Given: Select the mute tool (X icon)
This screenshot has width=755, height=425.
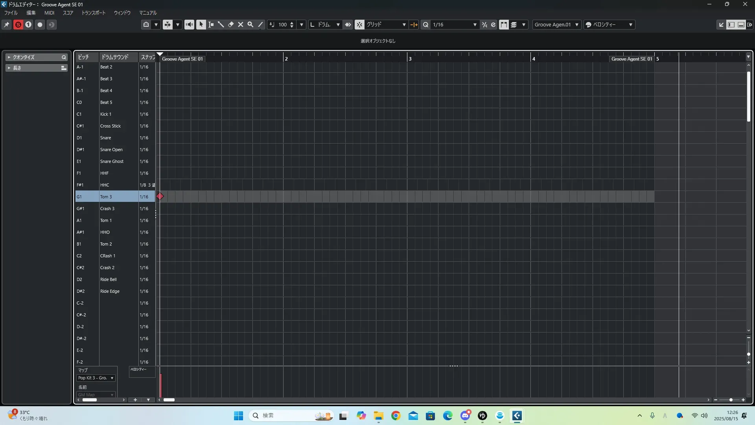Looking at the screenshot, I should tap(241, 24).
